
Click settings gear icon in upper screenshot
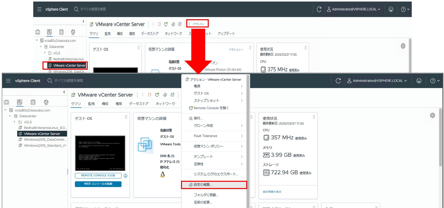coord(403,46)
